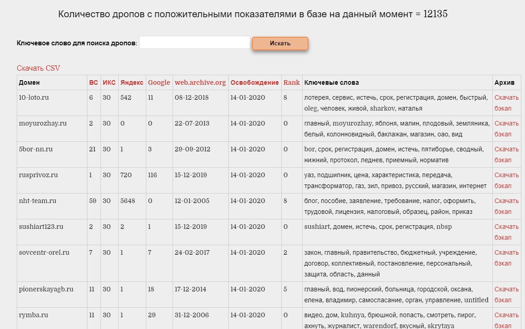Select the domain text 10-loto.ru
The height and width of the screenshot is (329, 525).
pyautogui.click(x=34, y=97)
